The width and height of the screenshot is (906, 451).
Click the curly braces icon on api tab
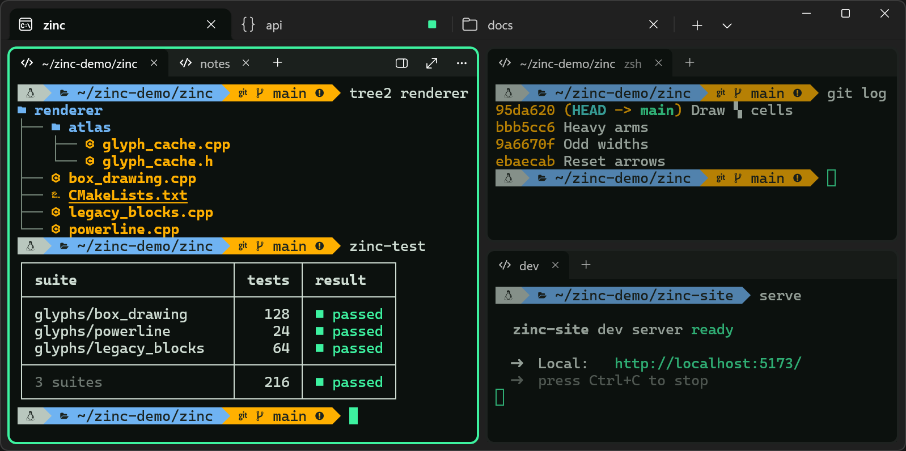248,24
